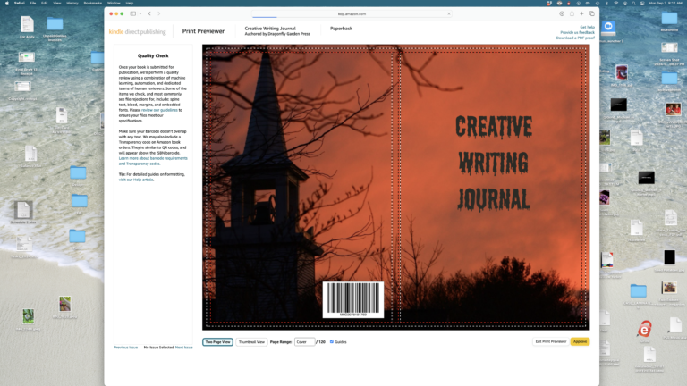Open a new tab with plus icon
The image size is (687, 386).
coord(581,13)
